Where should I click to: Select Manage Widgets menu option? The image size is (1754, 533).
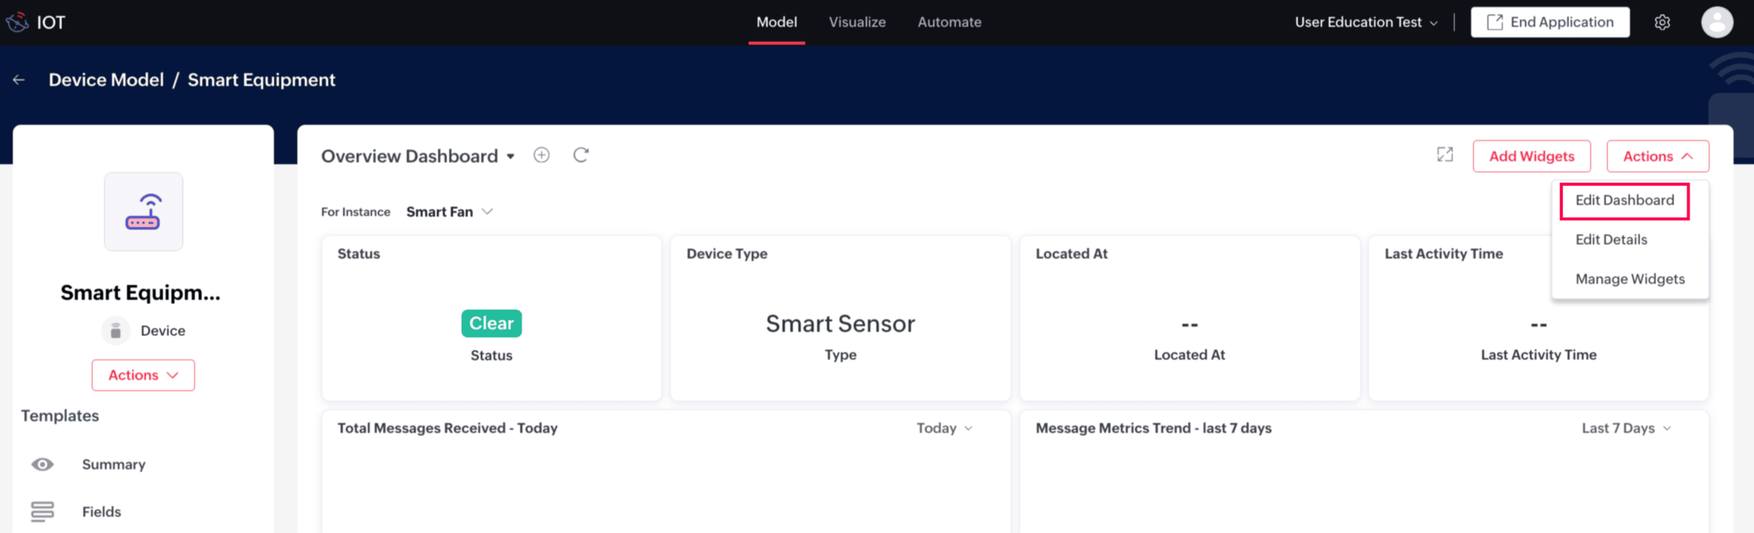[x=1629, y=279]
